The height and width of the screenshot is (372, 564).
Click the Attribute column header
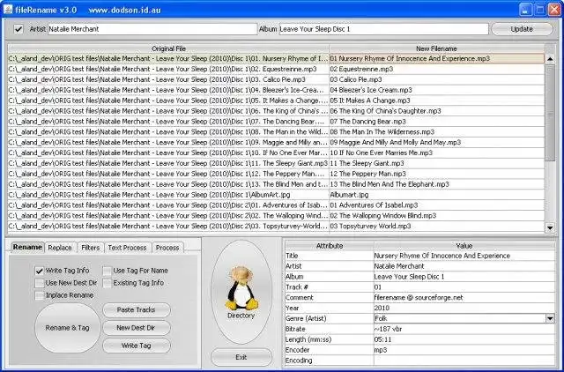[x=329, y=246]
